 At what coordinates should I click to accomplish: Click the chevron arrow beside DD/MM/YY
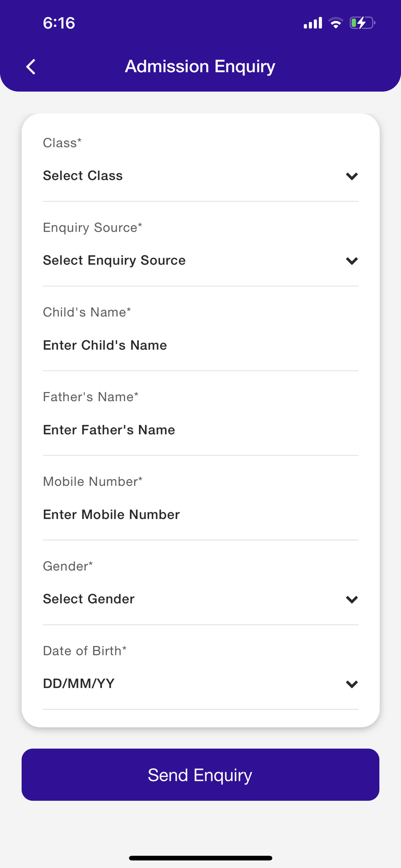point(352,684)
